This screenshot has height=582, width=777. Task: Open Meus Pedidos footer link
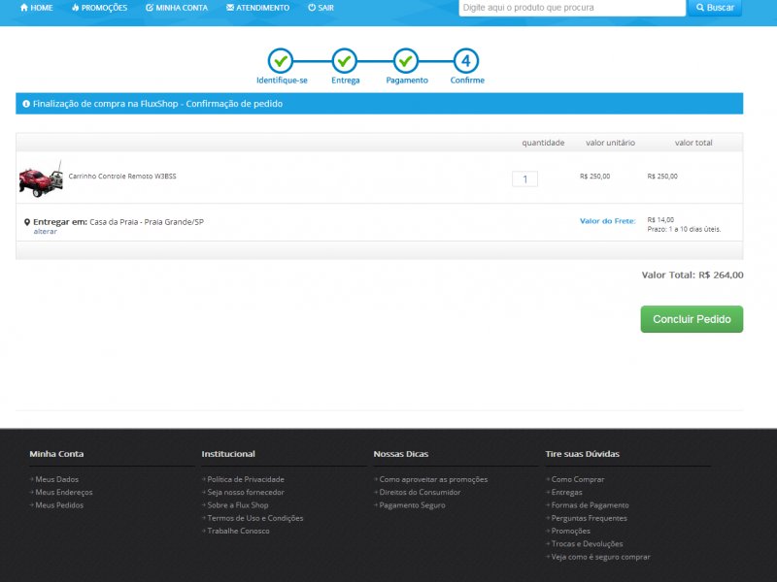59,504
